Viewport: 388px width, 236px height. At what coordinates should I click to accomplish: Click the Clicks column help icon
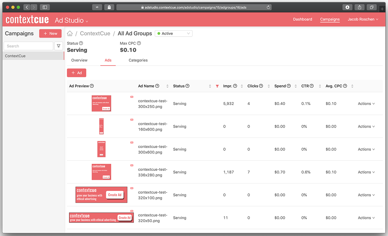(x=261, y=86)
